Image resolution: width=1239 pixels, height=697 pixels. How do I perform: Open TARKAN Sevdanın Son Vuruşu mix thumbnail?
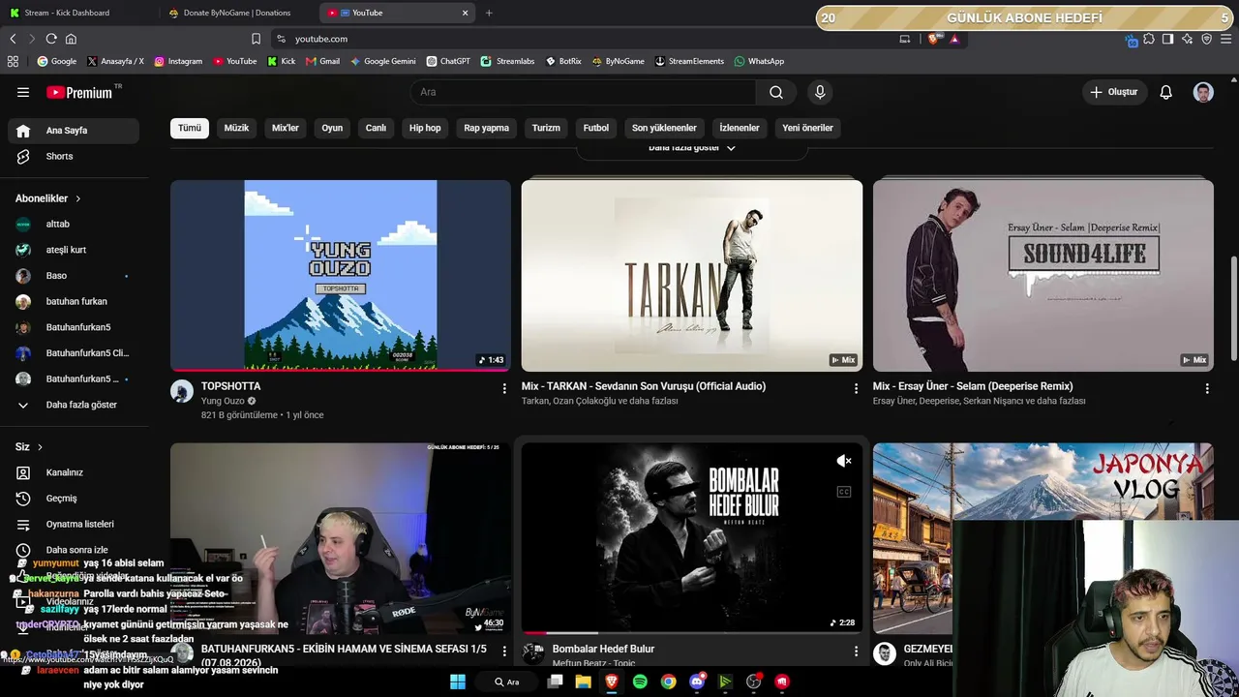[692, 276]
